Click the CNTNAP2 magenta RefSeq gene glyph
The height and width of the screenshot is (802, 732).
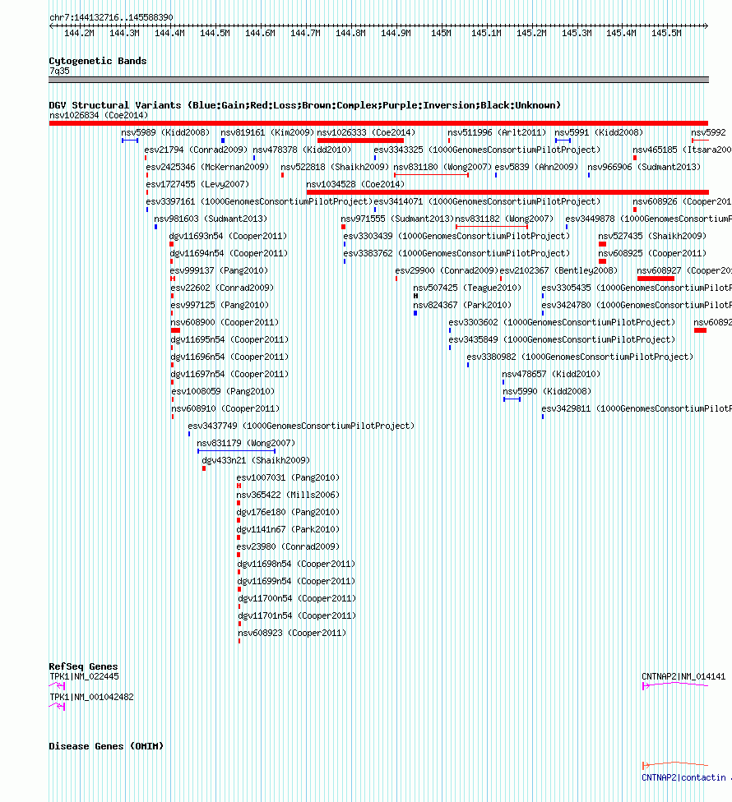675,685
